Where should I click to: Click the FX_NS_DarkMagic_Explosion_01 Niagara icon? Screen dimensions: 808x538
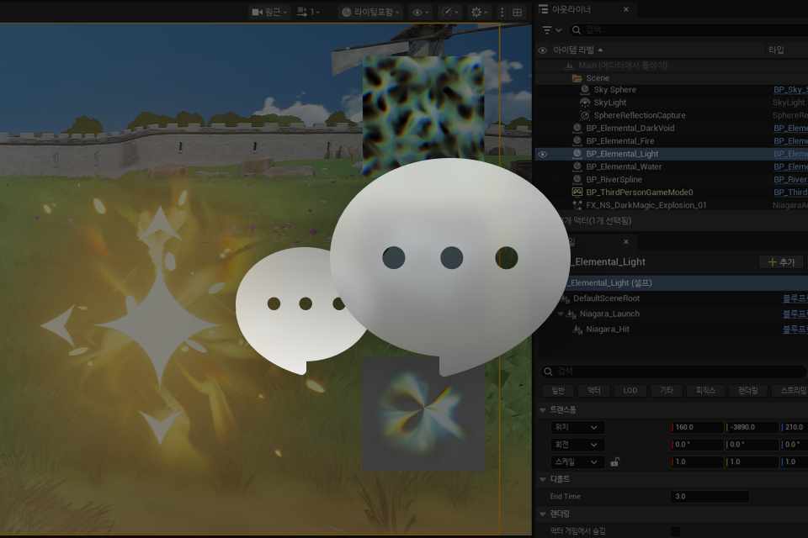point(577,205)
